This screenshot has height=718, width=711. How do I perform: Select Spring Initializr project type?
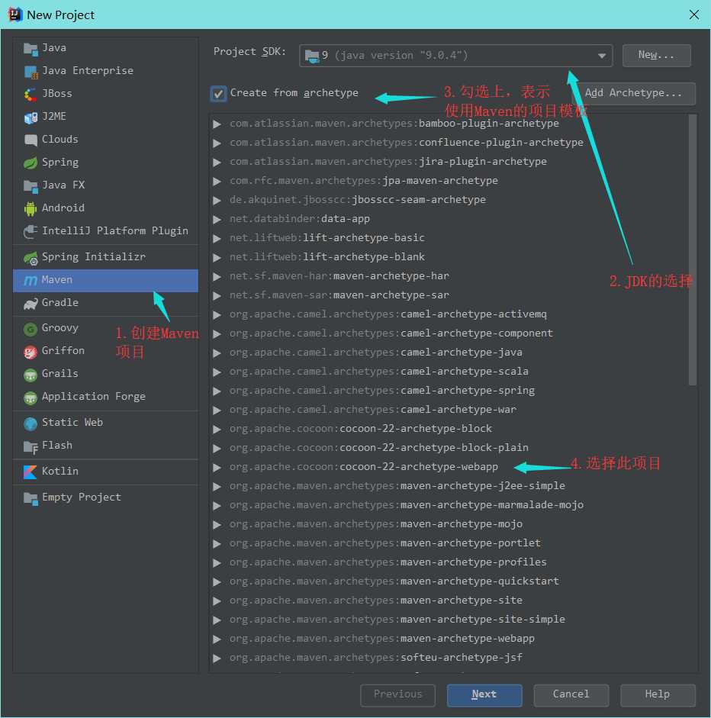click(x=106, y=257)
